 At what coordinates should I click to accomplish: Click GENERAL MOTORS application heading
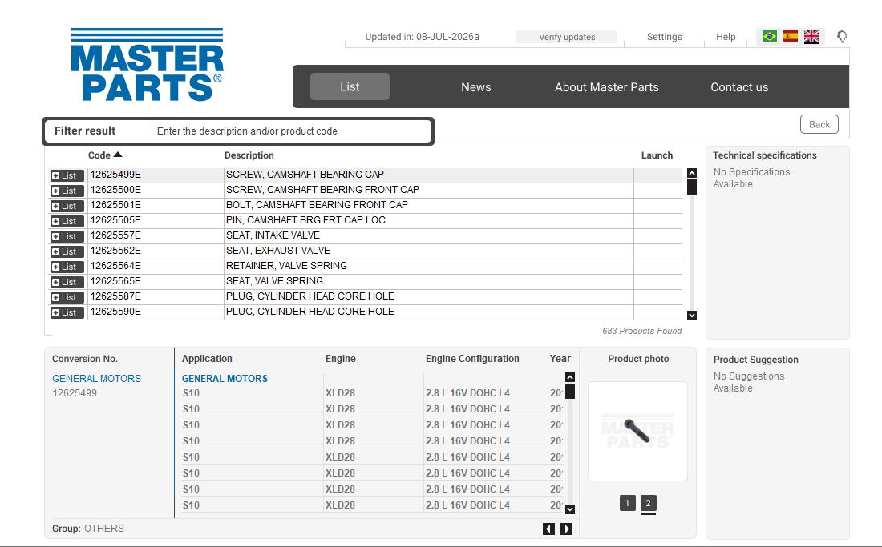[x=225, y=379]
